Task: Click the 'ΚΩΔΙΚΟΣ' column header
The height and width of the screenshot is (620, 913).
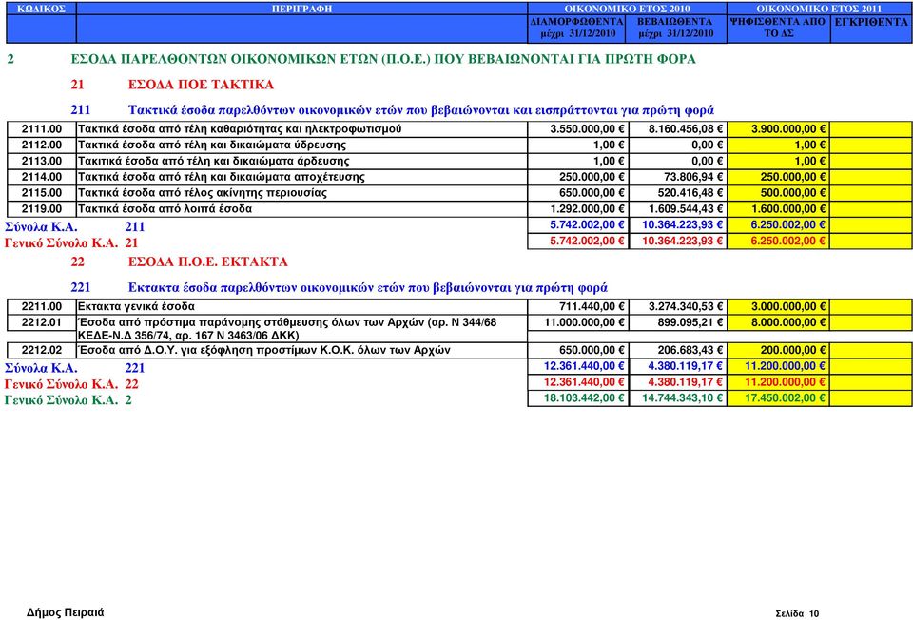Action: point(41,9)
